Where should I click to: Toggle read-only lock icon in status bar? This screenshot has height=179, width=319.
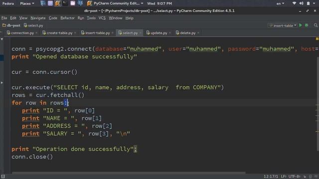305,177
